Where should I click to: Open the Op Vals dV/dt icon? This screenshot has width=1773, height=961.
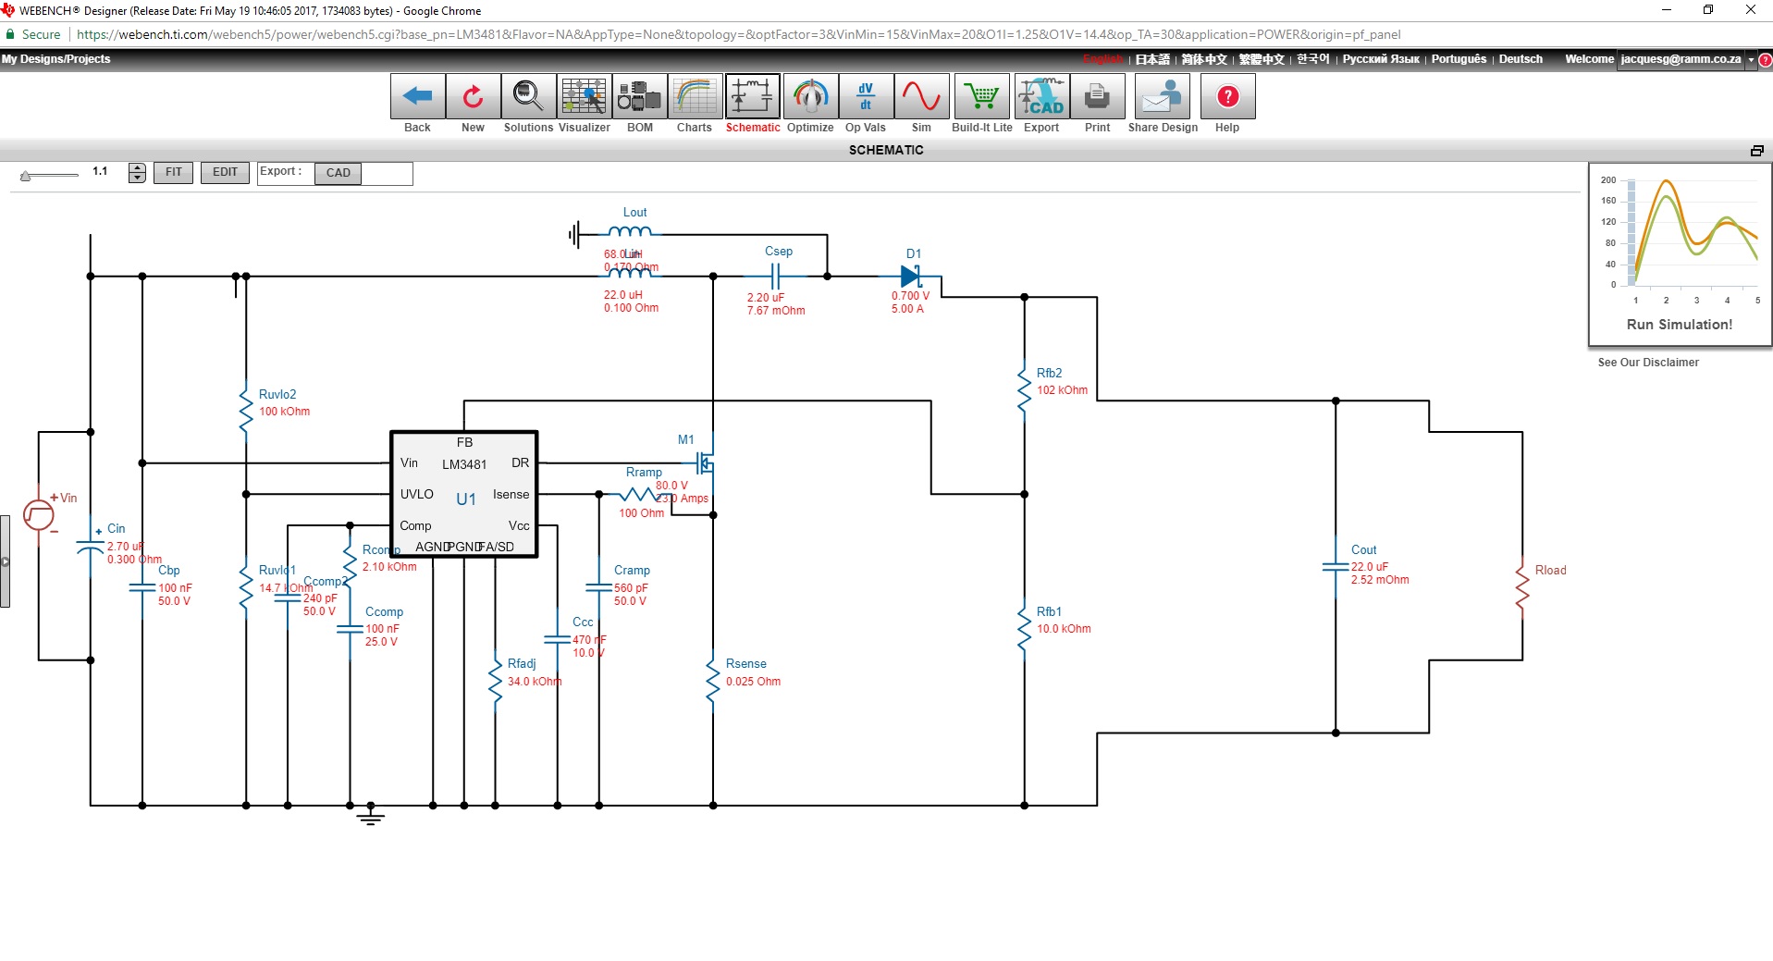(866, 96)
